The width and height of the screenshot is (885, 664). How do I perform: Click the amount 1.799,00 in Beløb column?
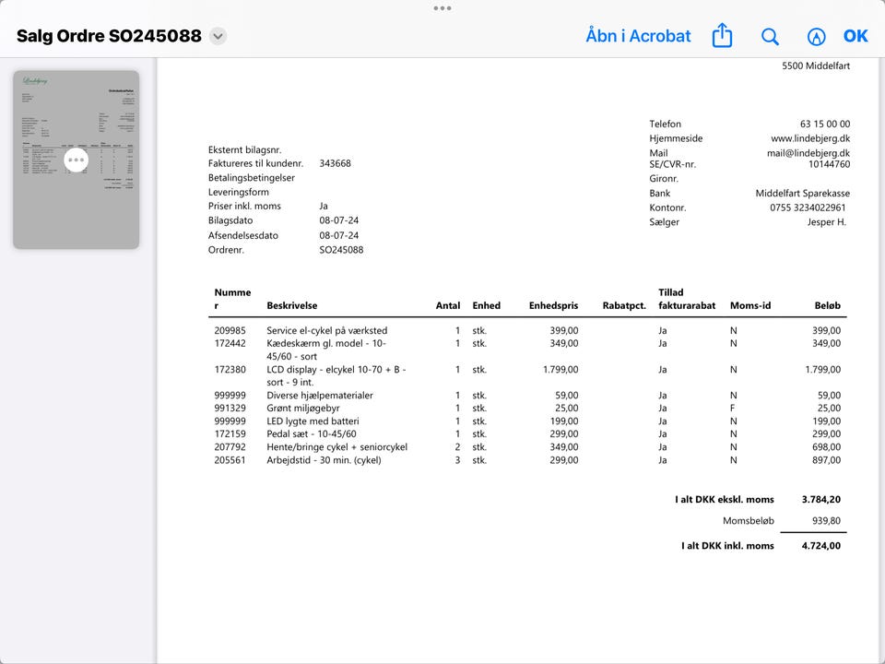click(x=823, y=369)
